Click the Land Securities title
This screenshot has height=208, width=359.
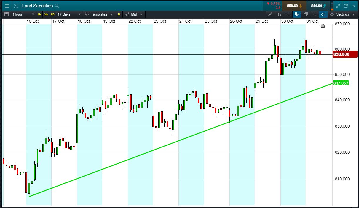pyautogui.click(x=37, y=6)
